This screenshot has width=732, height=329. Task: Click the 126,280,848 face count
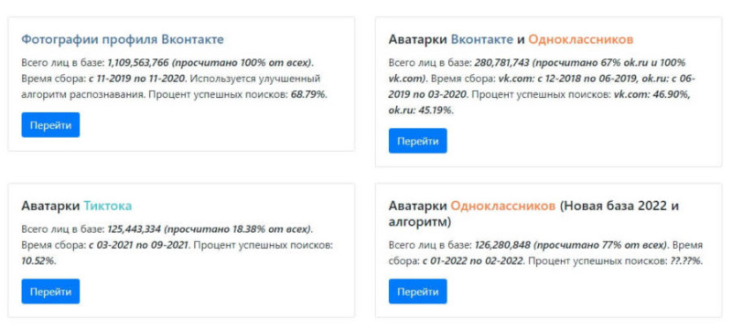[502, 245]
